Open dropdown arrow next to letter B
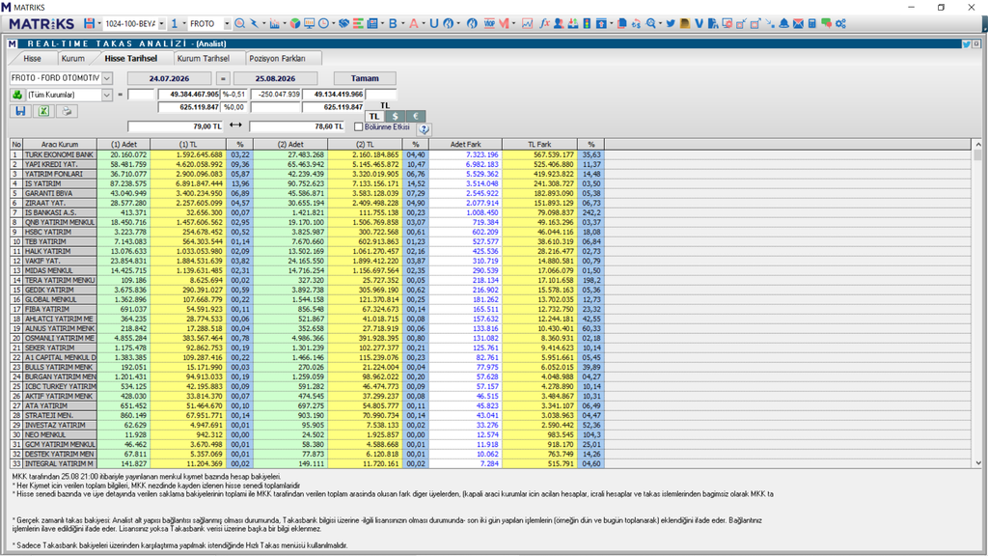 (x=402, y=24)
